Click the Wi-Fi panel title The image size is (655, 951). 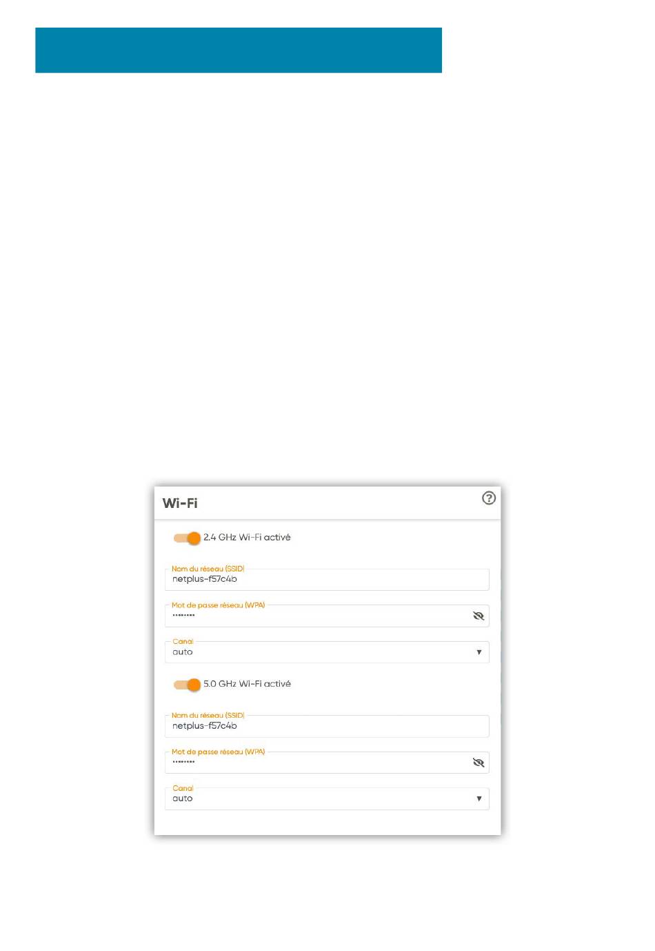[x=180, y=503]
